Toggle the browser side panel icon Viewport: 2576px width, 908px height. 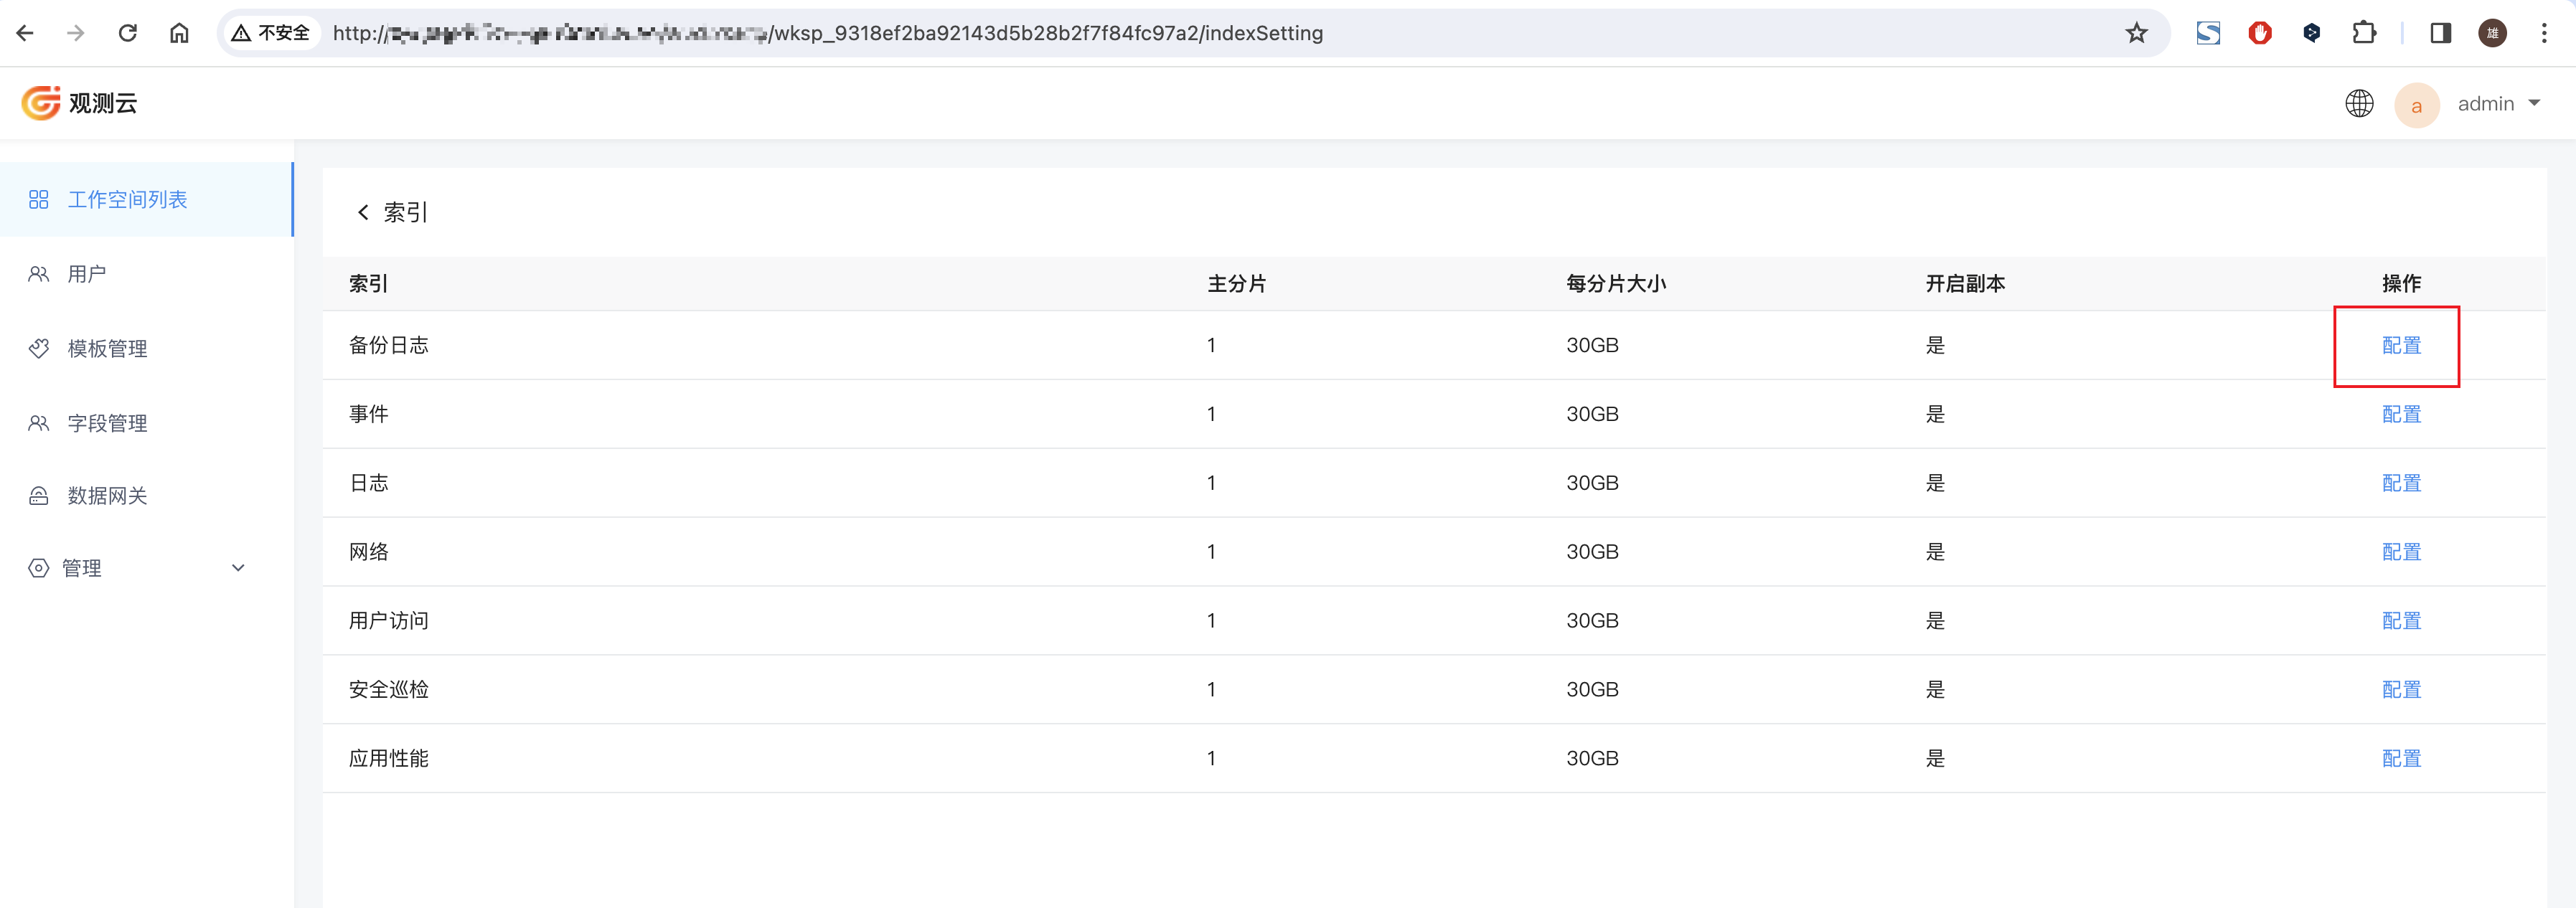click(2441, 33)
